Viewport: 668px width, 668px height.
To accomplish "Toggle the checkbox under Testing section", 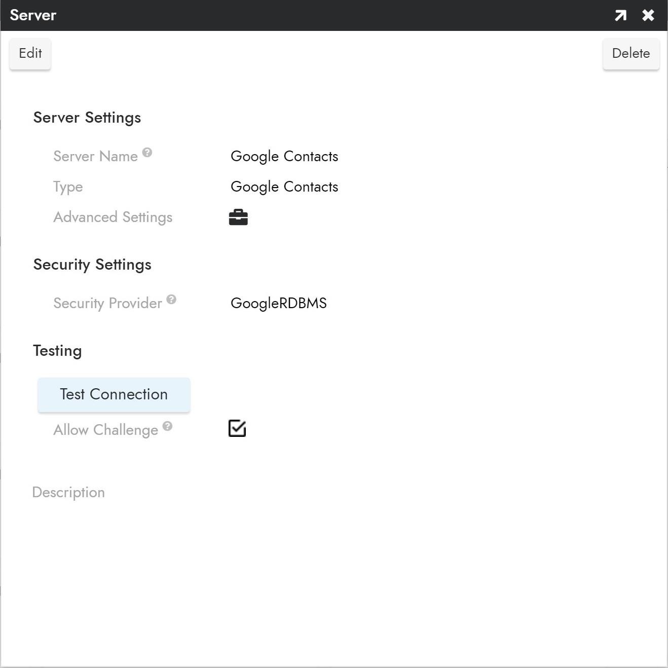I will coord(237,428).
